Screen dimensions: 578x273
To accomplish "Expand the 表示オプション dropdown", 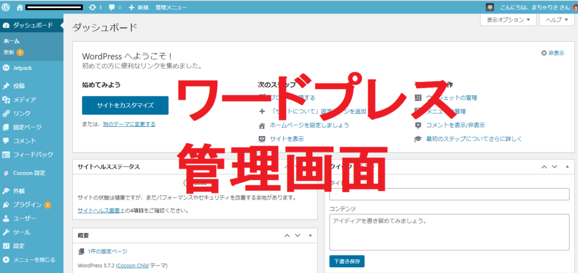I will click(509, 20).
